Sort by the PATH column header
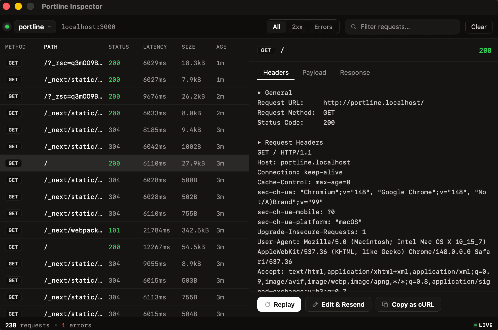This screenshot has width=498, height=330. pyautogui.click(x=50, y=47)
